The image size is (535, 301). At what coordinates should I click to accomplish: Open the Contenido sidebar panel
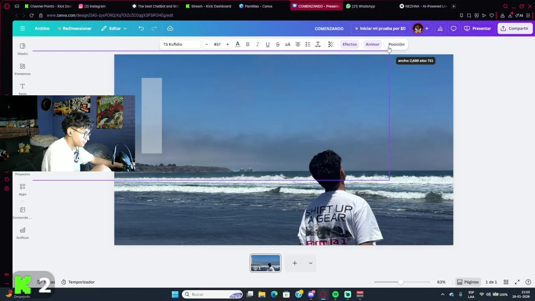(x=23, y=213)
